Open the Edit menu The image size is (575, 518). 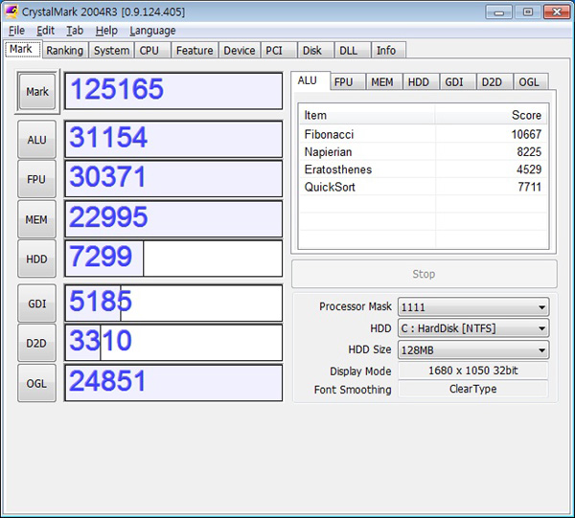click(45, 31)
